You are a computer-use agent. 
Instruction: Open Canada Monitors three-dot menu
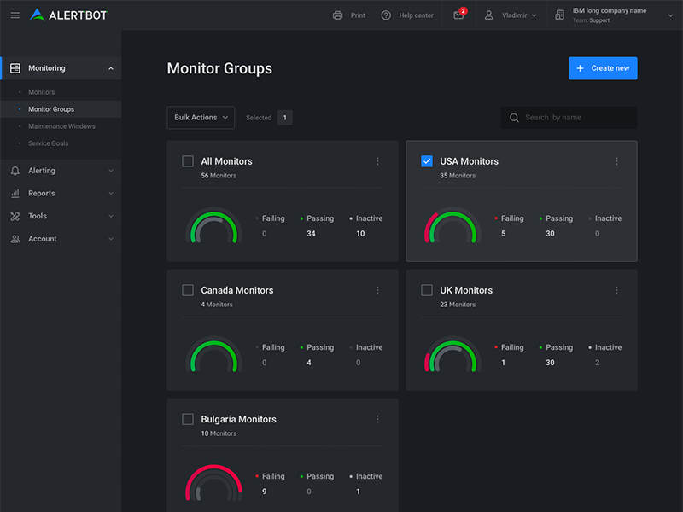coord(377,290)
